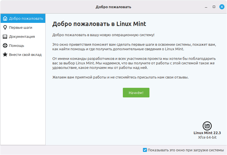
Task: Switch to the Документация section
Action: point(23,36)
